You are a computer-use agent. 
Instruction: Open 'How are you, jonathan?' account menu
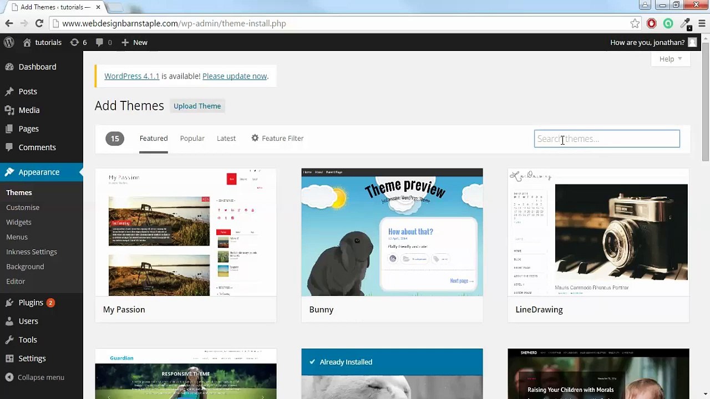[647, 42]
